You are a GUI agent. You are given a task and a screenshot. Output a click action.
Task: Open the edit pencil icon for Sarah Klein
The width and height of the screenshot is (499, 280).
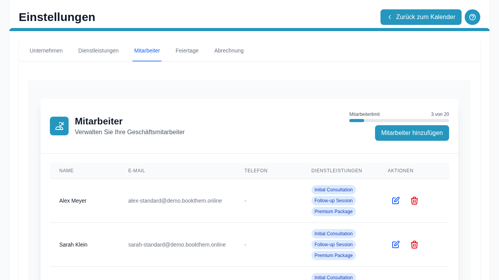coord(396,244)
